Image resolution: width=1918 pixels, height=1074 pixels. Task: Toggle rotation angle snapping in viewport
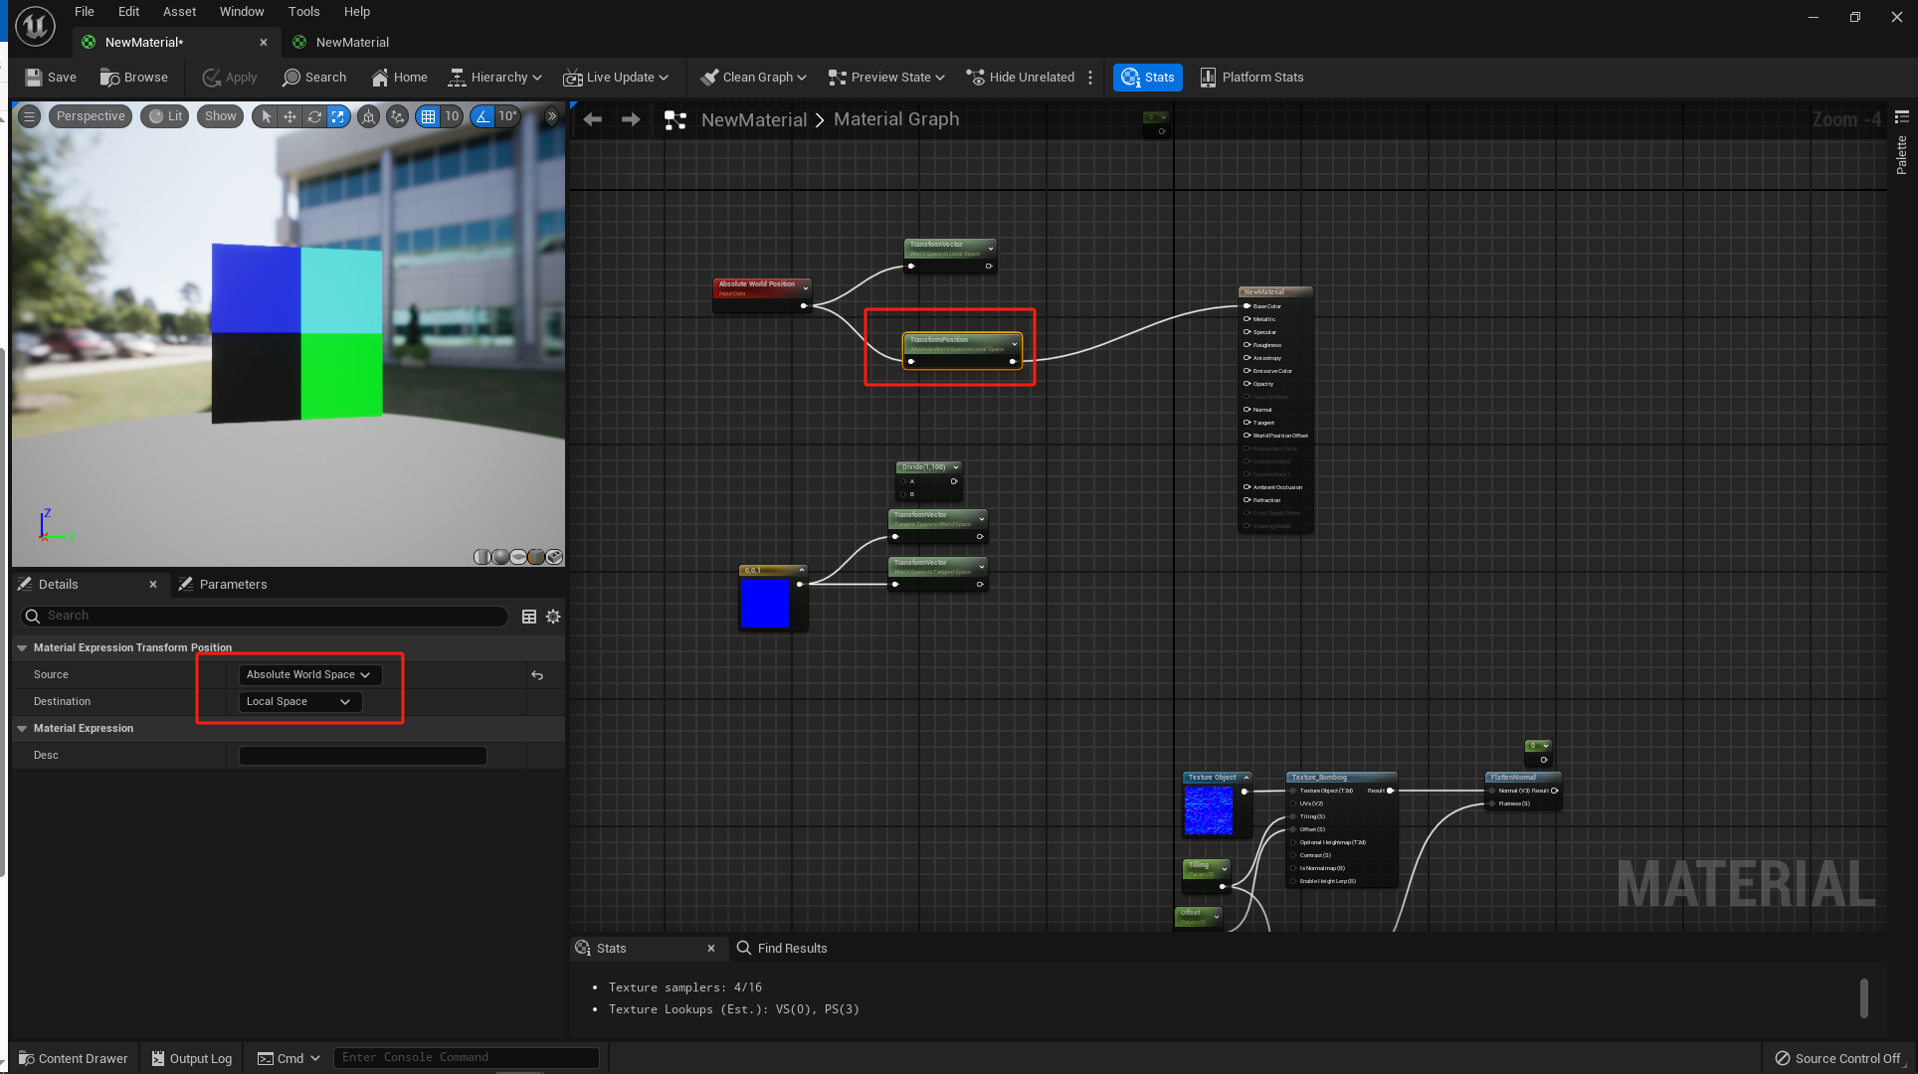(482, 116)
